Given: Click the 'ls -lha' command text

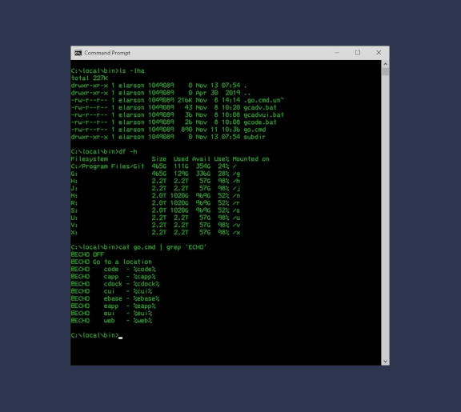Looking at the screenshot, I should click(132, 71).
